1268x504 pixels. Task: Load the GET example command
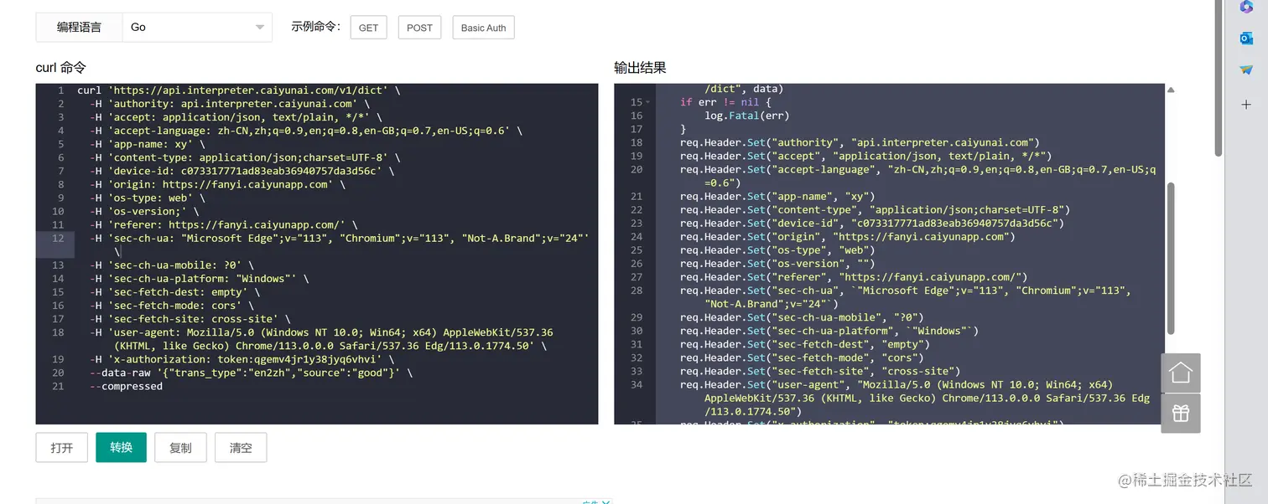point(369,28)
